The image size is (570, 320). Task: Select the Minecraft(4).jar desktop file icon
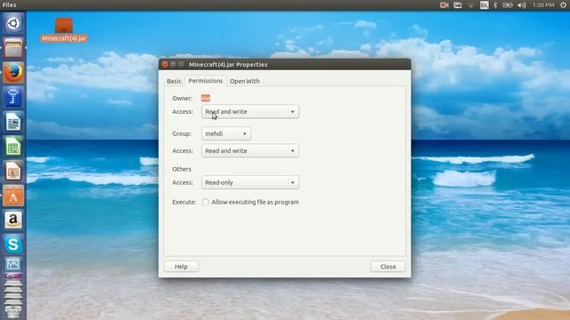(x=64, y=30)
